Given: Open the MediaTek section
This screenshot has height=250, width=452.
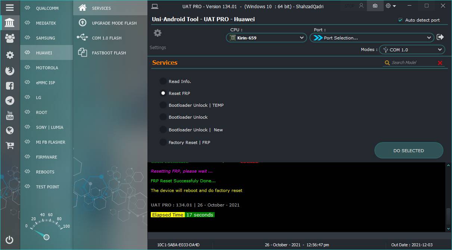Looking at the screenshot, I should point(46,23).
